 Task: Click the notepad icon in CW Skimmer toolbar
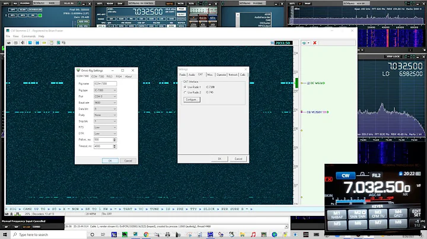click(x=52, y=43)
